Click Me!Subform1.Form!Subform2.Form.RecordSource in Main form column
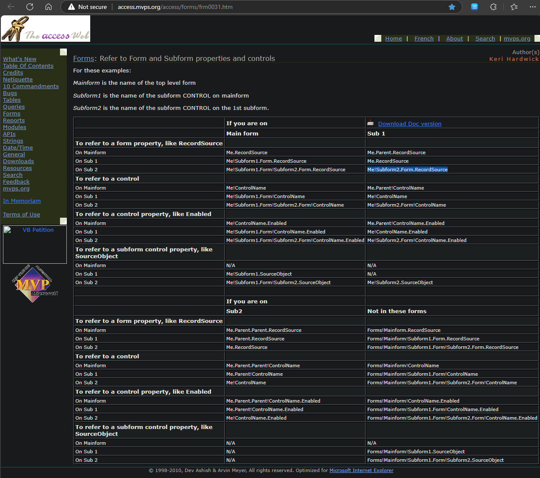The image size is (540, 478). [286, 170]
